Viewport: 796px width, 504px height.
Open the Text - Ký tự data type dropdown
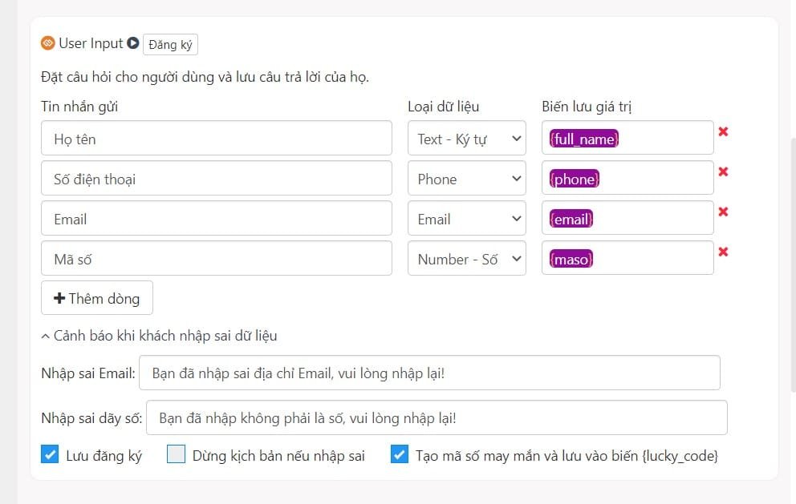[466, 139]
